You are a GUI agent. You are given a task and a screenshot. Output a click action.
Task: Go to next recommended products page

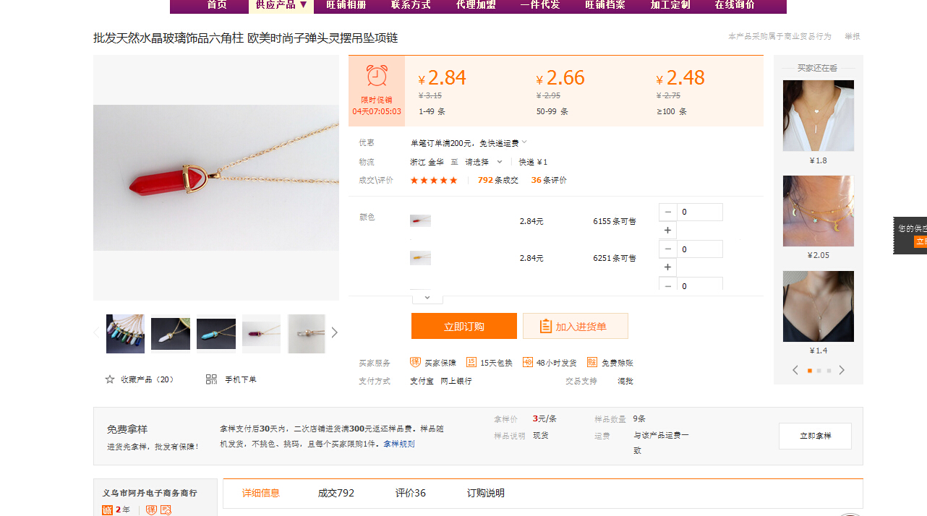point(842,370)
